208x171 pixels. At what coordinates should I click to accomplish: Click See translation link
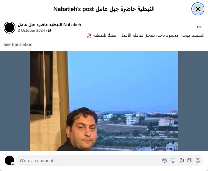[x=18, y=44]
